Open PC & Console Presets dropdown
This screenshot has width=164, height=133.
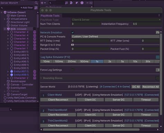click(115, 36)
